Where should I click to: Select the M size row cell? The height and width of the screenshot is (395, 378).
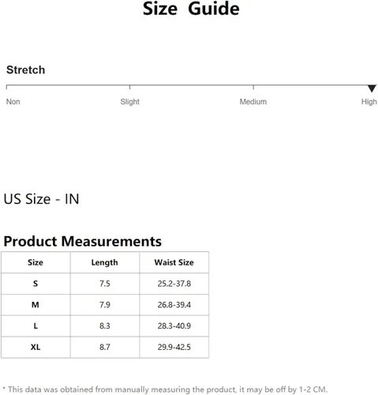coord(36,305)
